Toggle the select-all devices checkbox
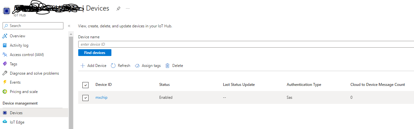The image size is (414, 129). click(85, 85)
